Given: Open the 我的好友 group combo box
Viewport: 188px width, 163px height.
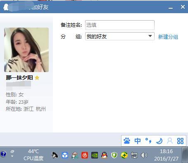Looking at the screenshot, I should [x=120, y=36].
